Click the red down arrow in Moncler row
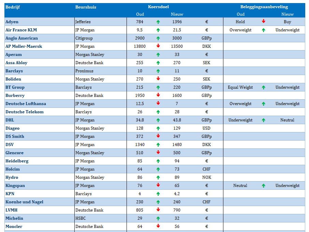This screenshot has height=232, width=309. 158,226
